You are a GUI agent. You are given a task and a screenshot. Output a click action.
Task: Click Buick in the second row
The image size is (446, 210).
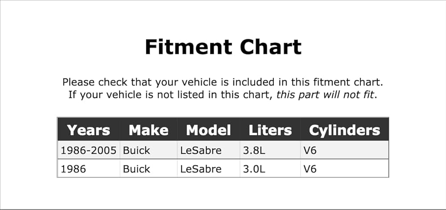(x=136, y=169)
